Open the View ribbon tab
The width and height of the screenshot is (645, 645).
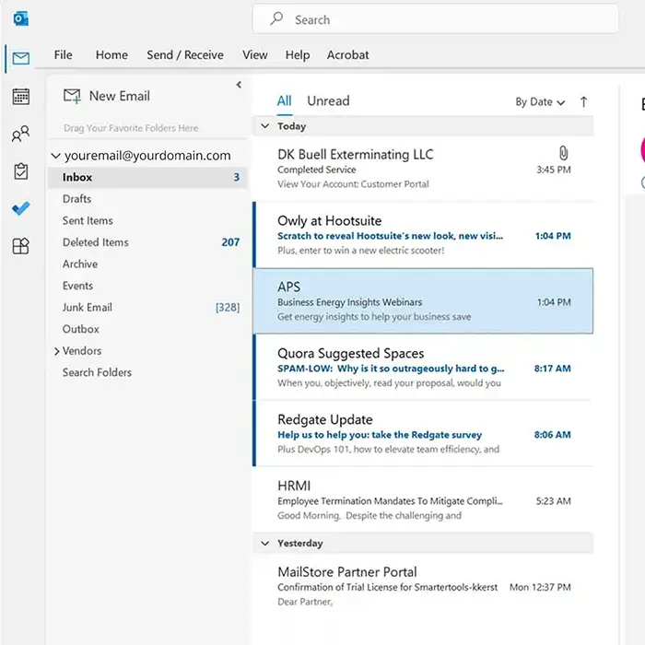click(255, 54)
